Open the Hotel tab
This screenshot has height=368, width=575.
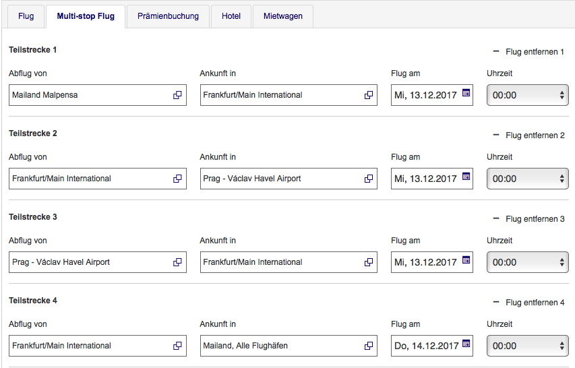[231, 16]
